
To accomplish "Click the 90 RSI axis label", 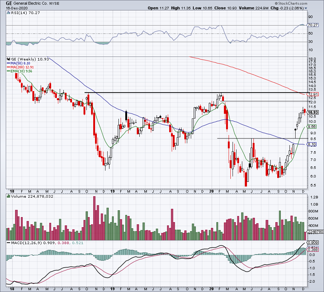I will [x=311, y=17].
